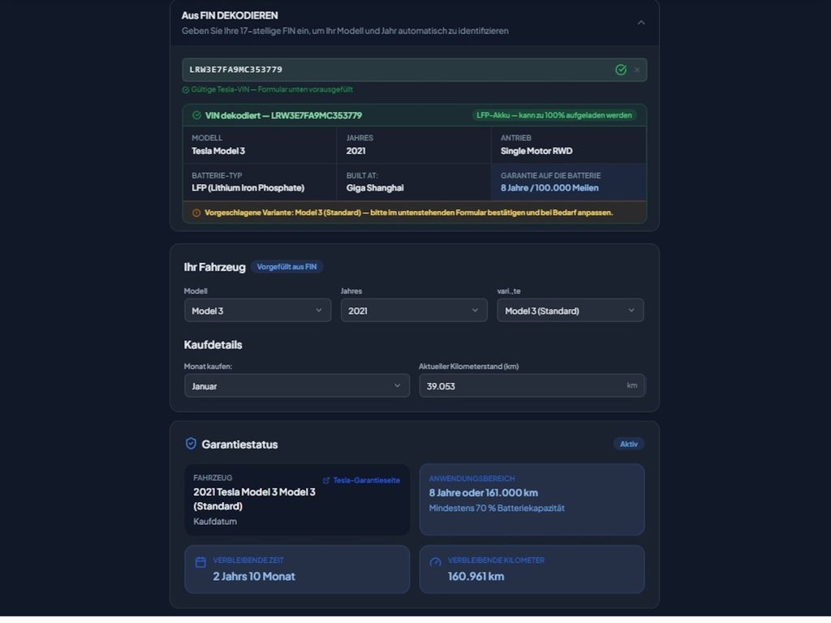
Task: Click the Aktiv status badge
Action: [x=629, y=444]
